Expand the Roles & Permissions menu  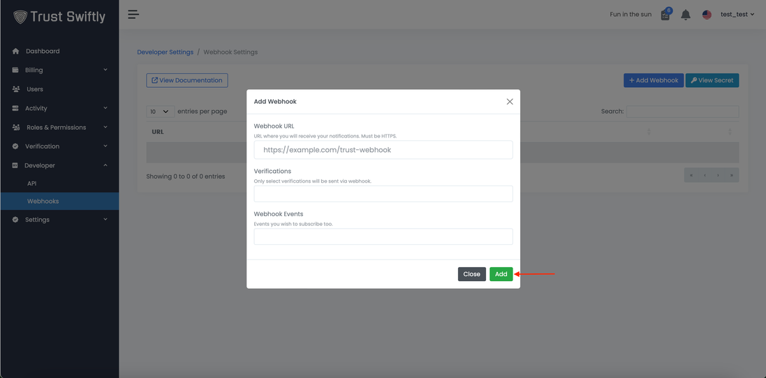point(59,127)
